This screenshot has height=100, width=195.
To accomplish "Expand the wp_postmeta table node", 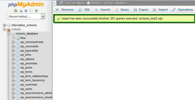I will [x=13, y=64].
